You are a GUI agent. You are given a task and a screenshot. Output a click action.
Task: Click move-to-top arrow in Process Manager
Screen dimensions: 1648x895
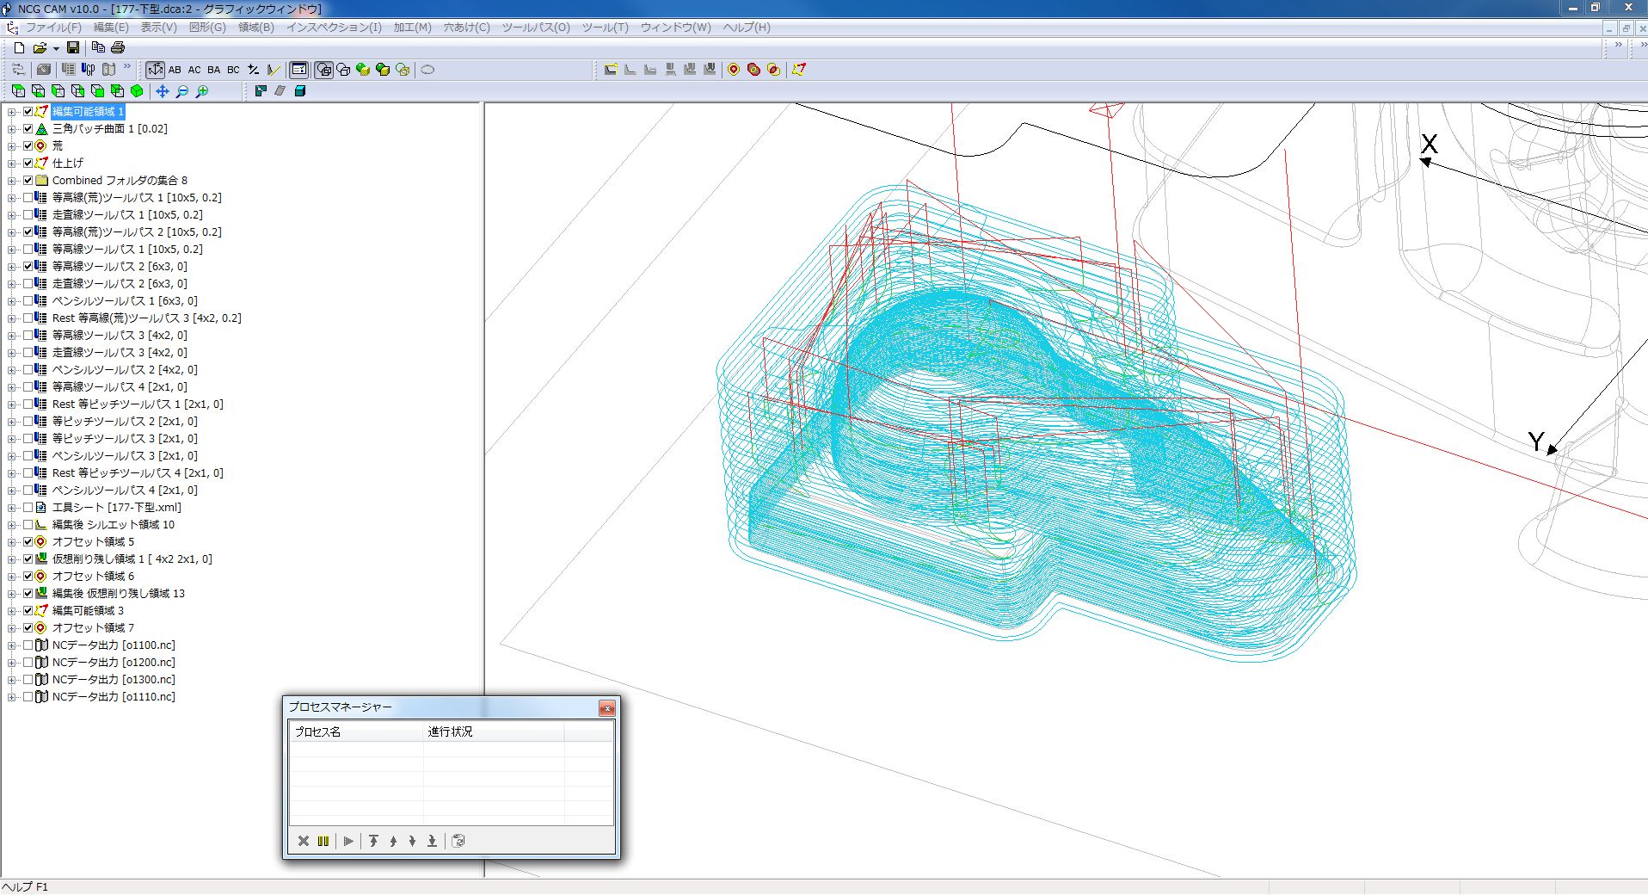[373, 841]
